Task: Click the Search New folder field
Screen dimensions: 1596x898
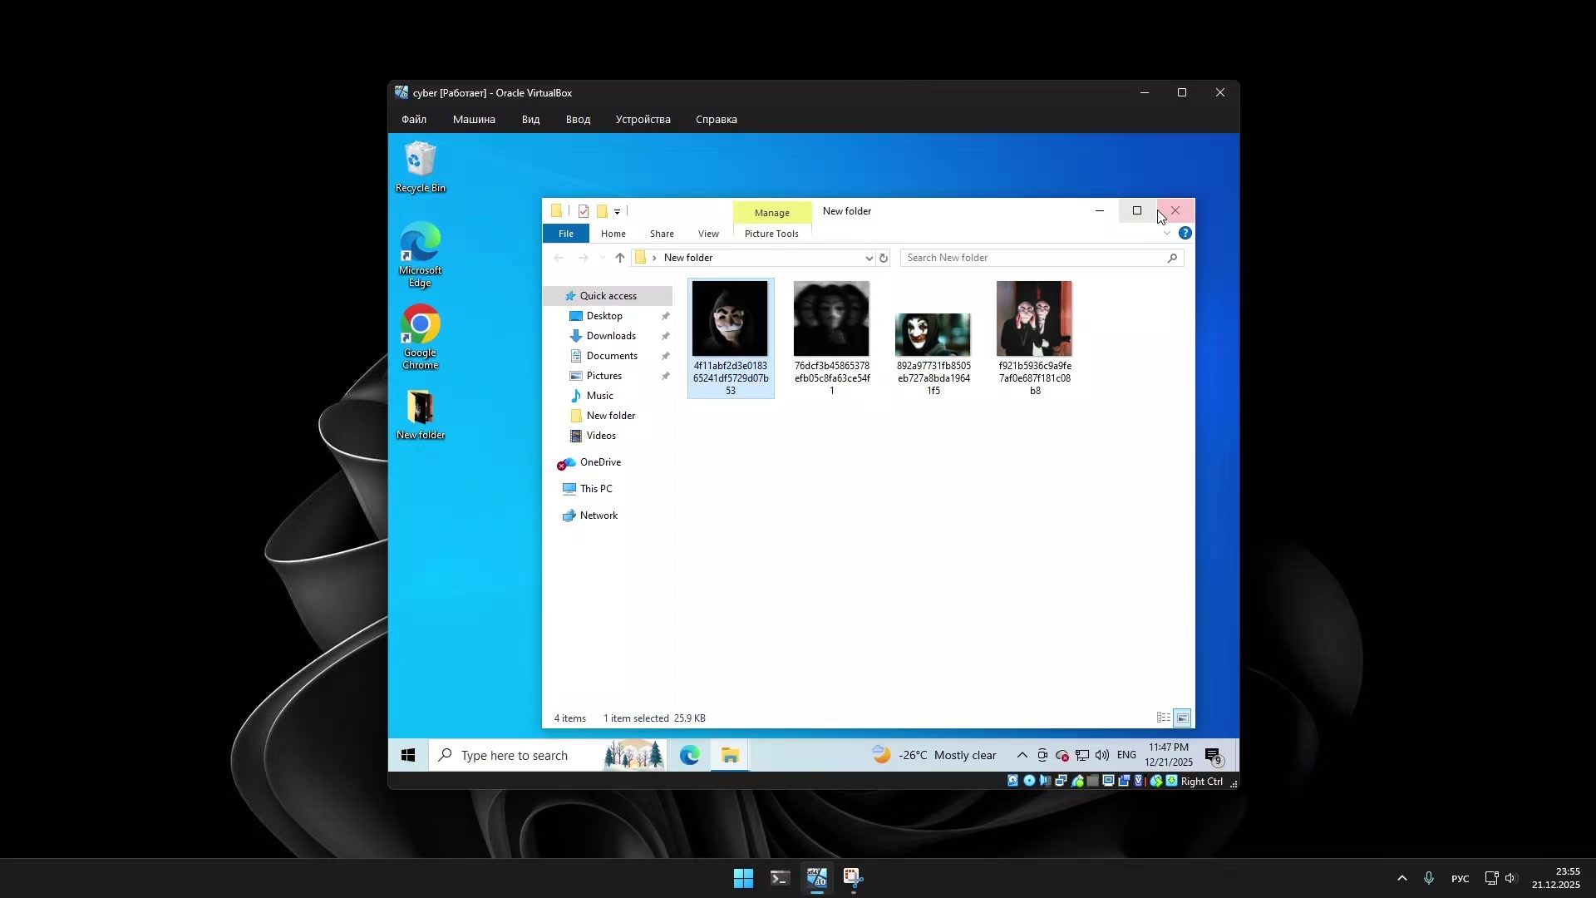Action: [x=1042, y=258]
